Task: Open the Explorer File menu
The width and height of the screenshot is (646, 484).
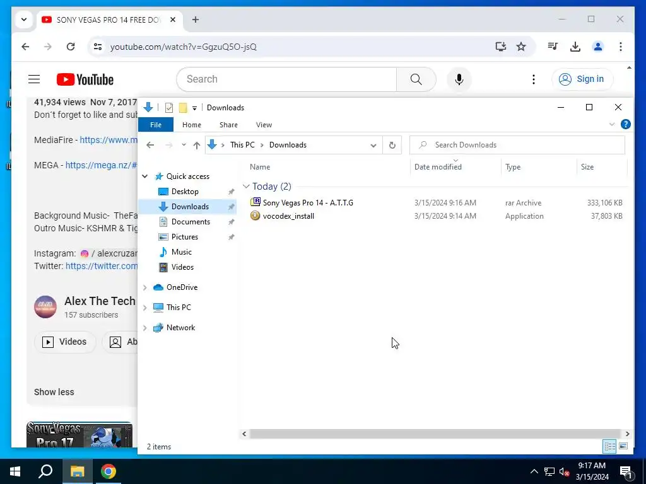Action: coord(156,125)
